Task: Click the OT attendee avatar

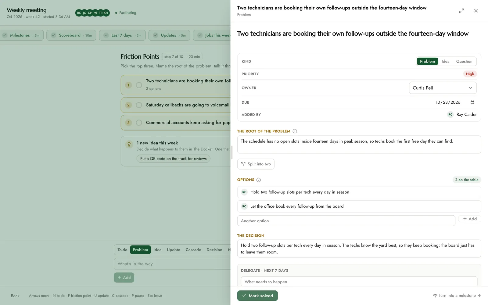Action: [106, 13]
